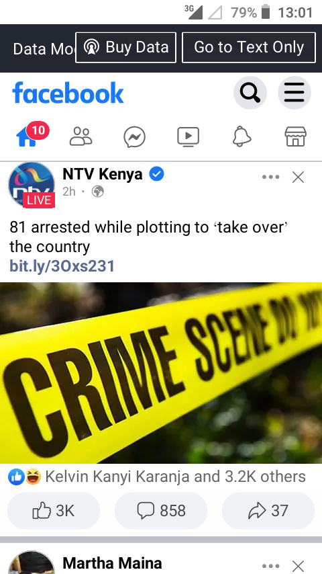Tap Buy Data button

coord(125,48)
